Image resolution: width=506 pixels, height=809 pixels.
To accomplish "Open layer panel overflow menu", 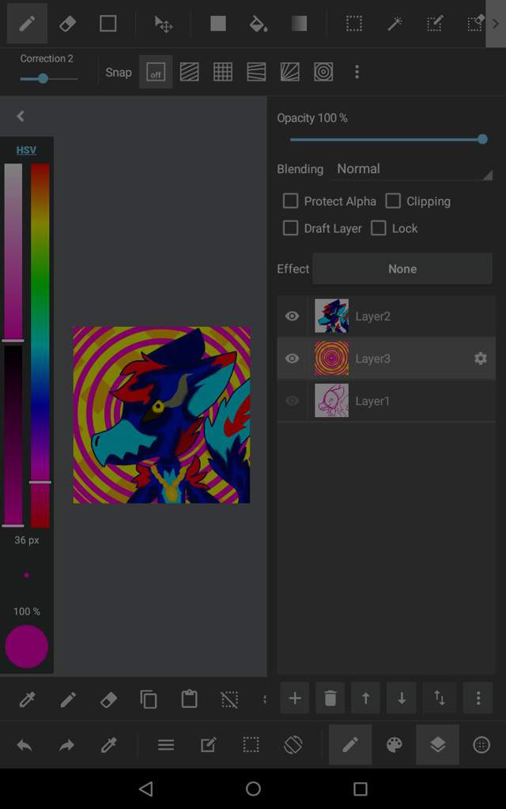I will pyautogui.click(x=478, y=698).
